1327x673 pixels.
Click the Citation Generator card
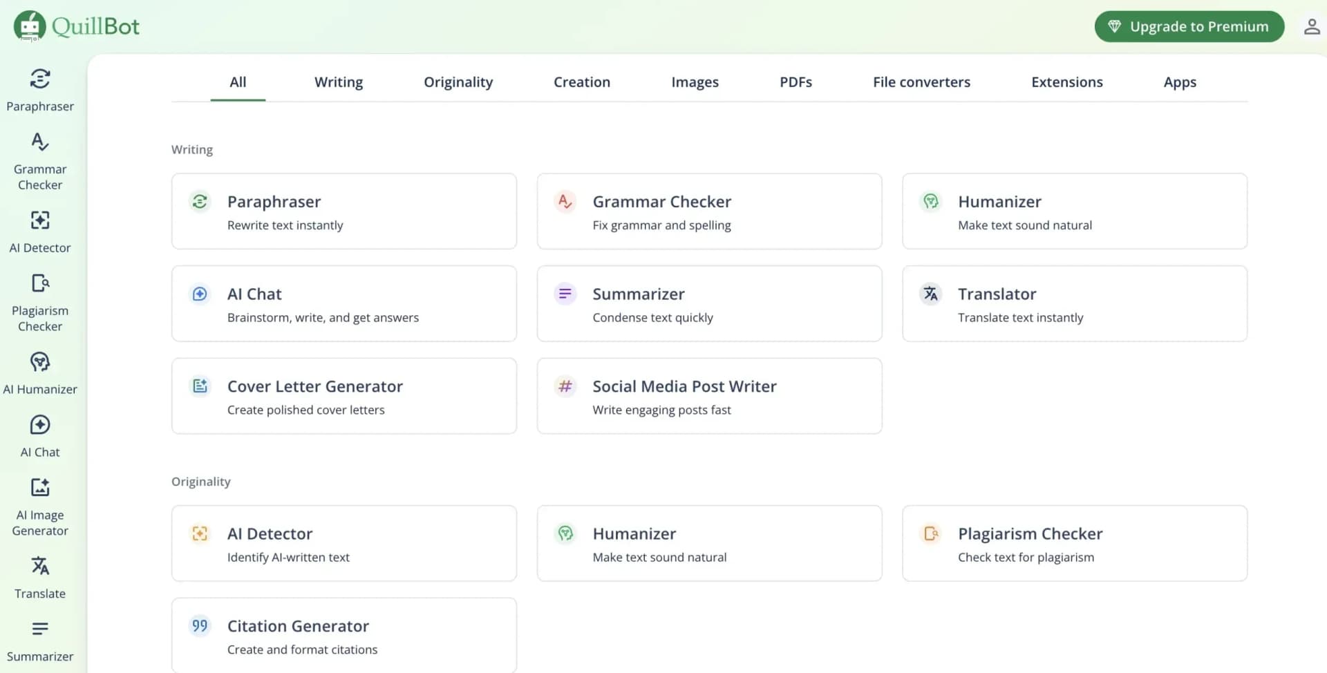tap(343, 636)
